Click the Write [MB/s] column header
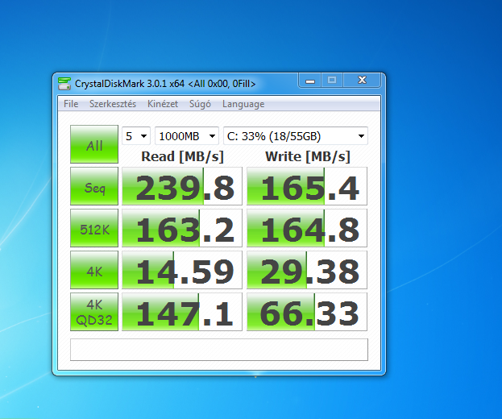 pos(307,156)
